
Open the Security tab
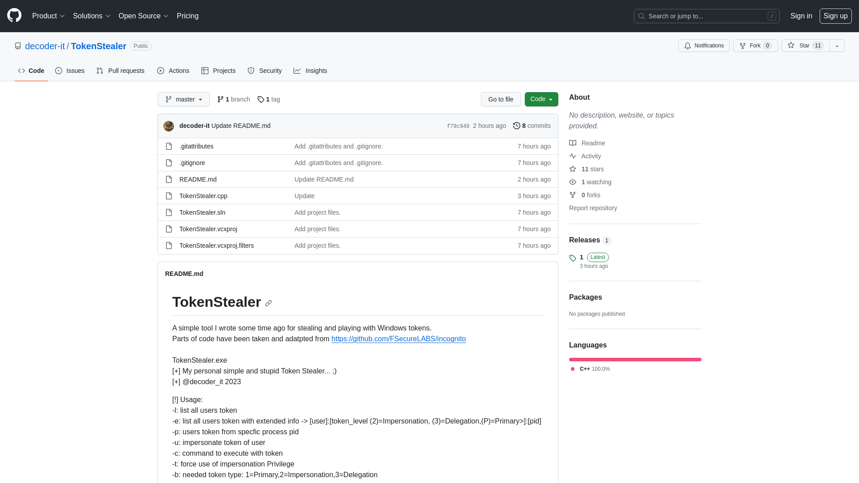(265, 71)
